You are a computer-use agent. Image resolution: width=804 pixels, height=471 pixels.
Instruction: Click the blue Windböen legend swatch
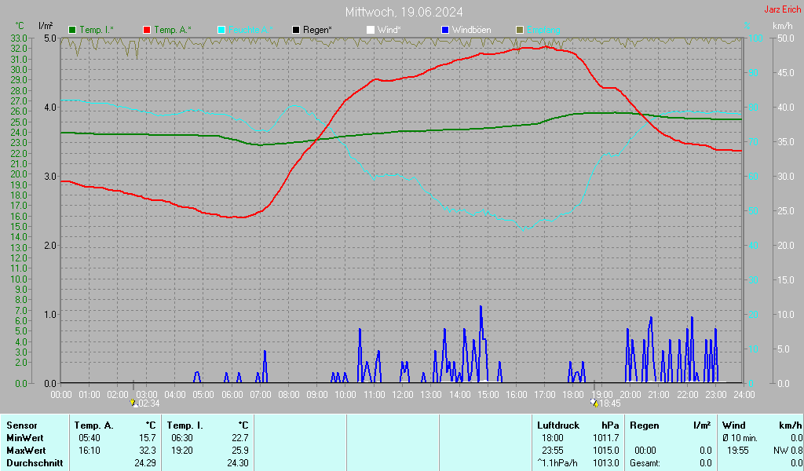445,30
